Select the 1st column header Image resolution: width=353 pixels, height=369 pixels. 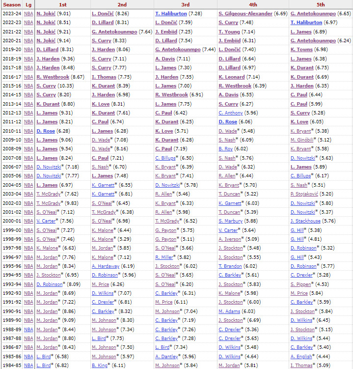[x=62, y=5]
